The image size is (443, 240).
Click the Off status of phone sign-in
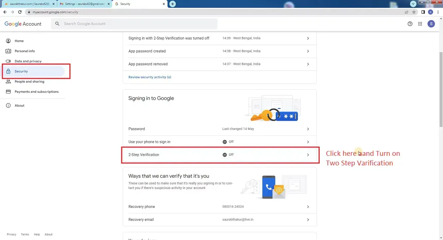click(228, 142)
